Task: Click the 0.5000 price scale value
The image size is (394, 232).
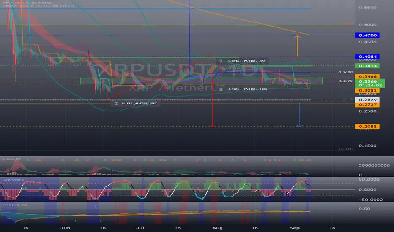Action: point(367,25)
